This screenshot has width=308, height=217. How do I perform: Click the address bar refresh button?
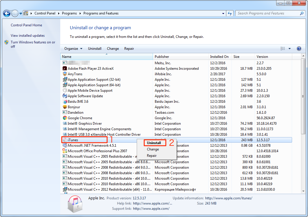coord(230,13)
